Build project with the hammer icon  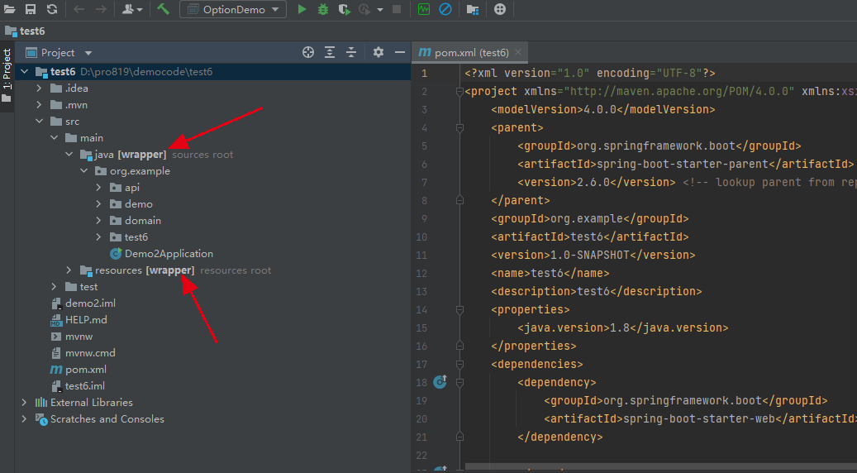[x=163, y=9]
